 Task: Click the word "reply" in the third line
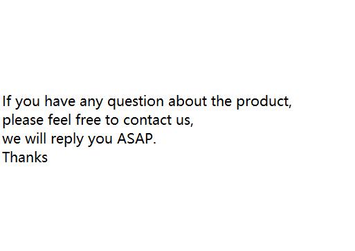point(67,139)
